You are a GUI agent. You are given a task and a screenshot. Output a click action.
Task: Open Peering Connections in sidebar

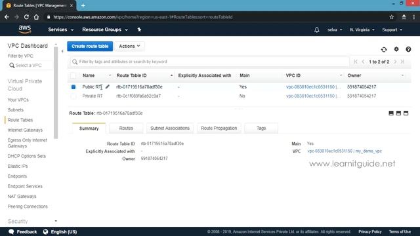[x=28, y=206]
